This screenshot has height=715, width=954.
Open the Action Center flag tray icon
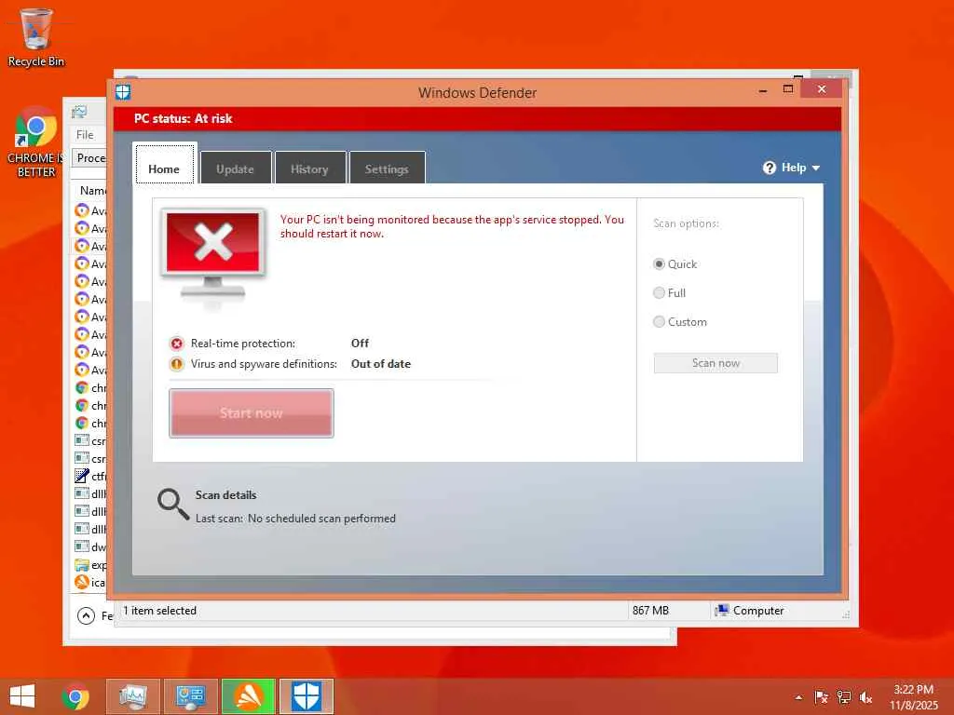pos(822,697)
